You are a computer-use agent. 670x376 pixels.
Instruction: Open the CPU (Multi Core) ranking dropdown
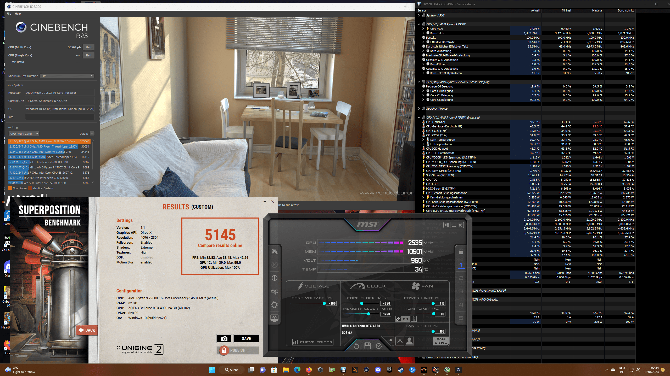click(24, 134)
